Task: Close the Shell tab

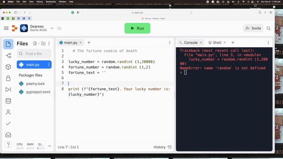Action: (x=225, y=42)
